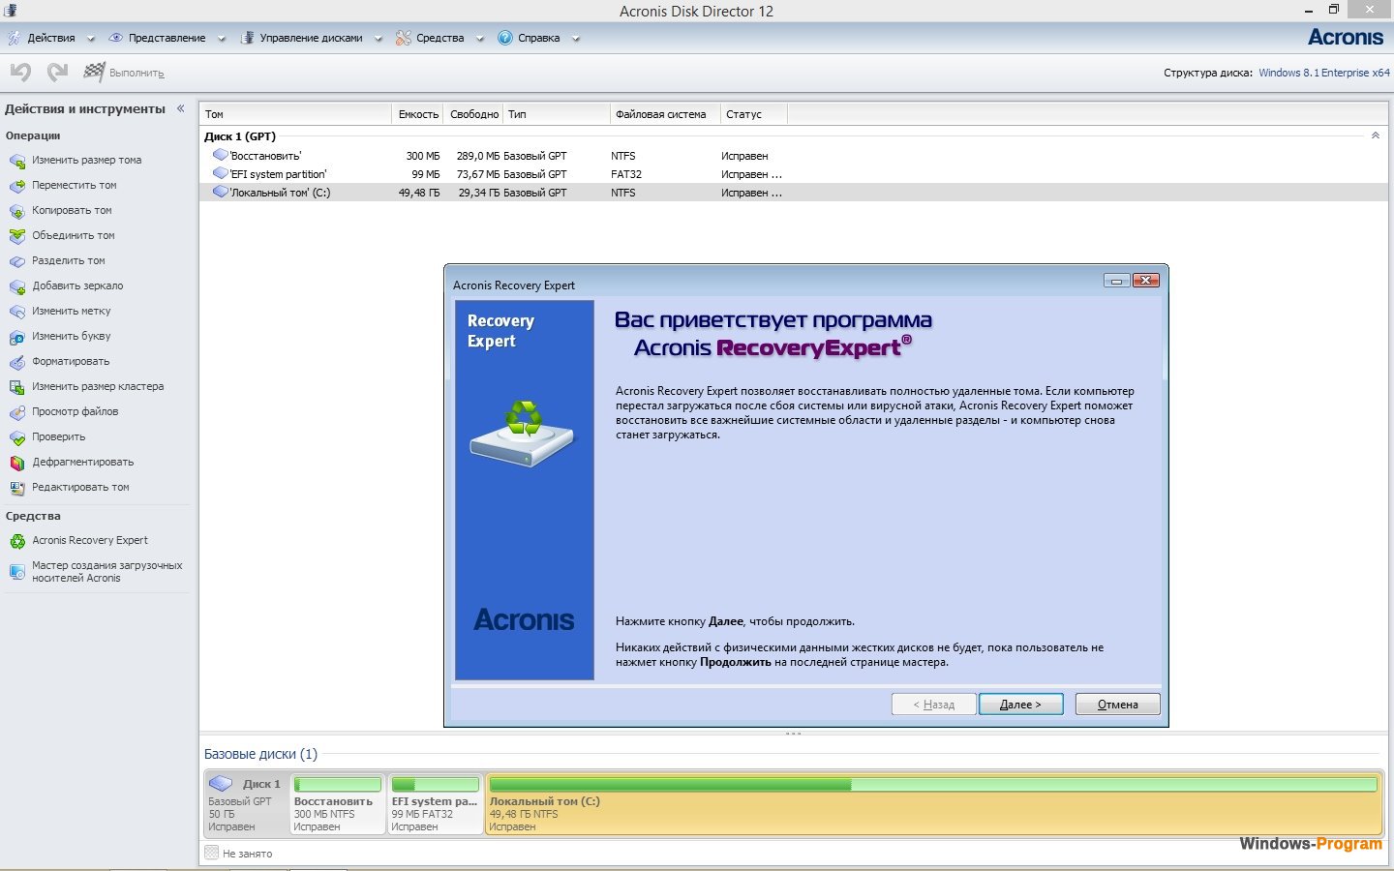
Task: Click the Проверить icon
Action: coord(17,437)
